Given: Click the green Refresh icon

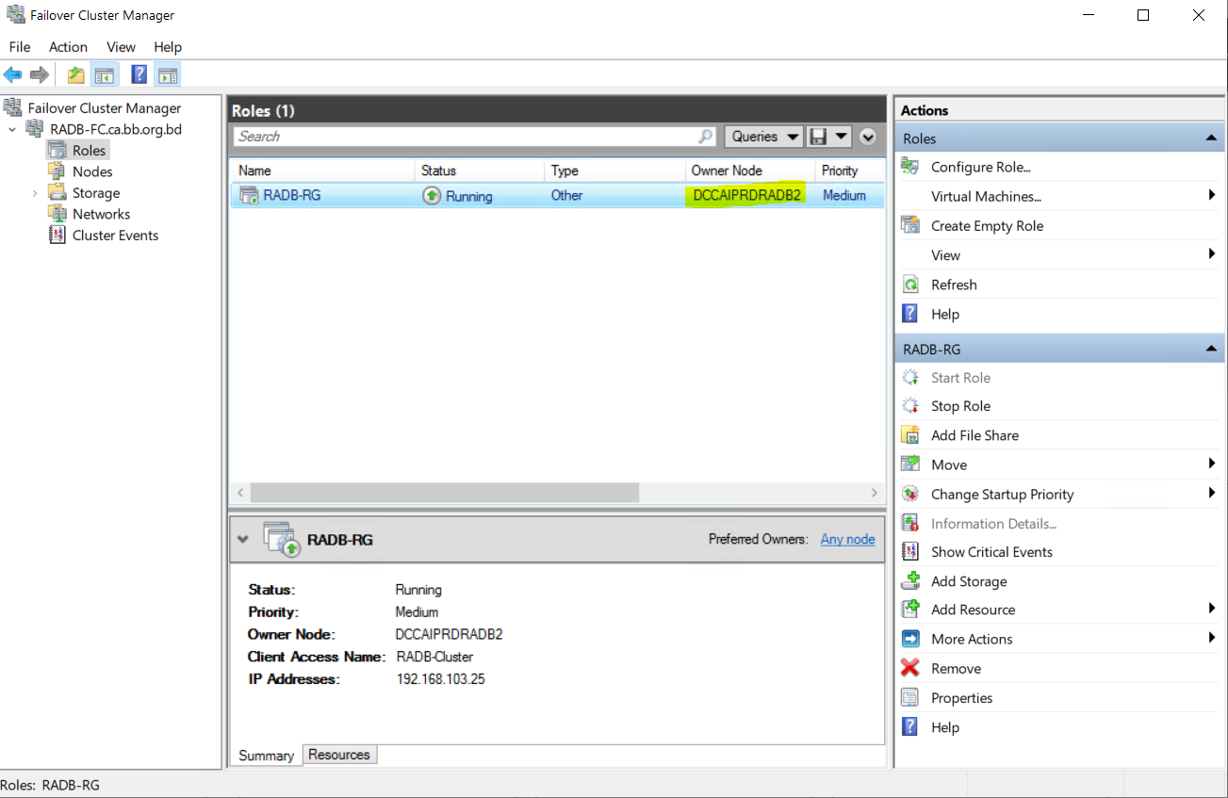Looking at the screenshot, I should pyautogui.click(x=910, y=285).
